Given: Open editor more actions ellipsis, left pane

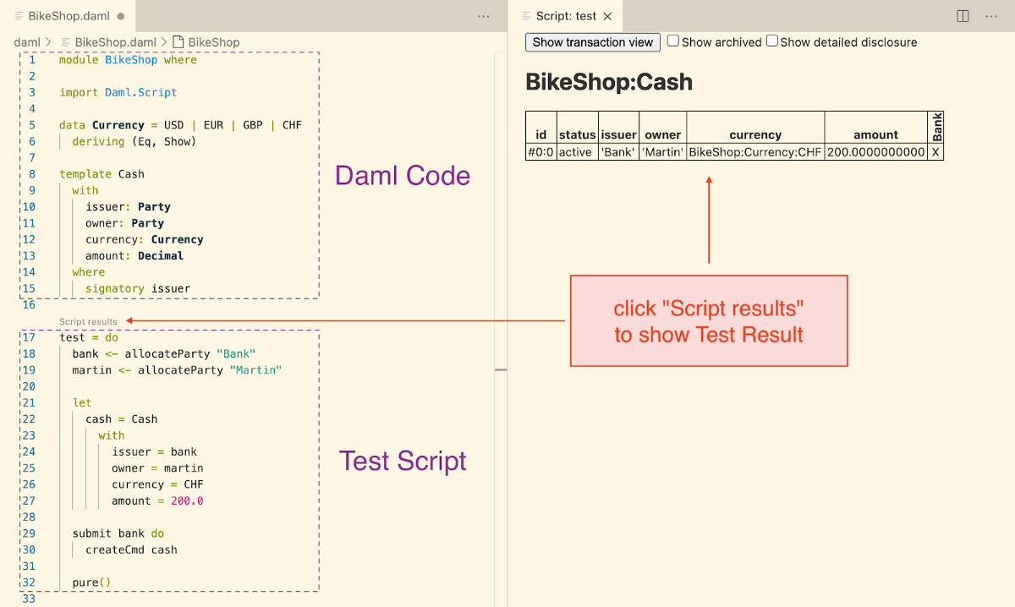Looking at the screenshot, I should click(484, 16).
